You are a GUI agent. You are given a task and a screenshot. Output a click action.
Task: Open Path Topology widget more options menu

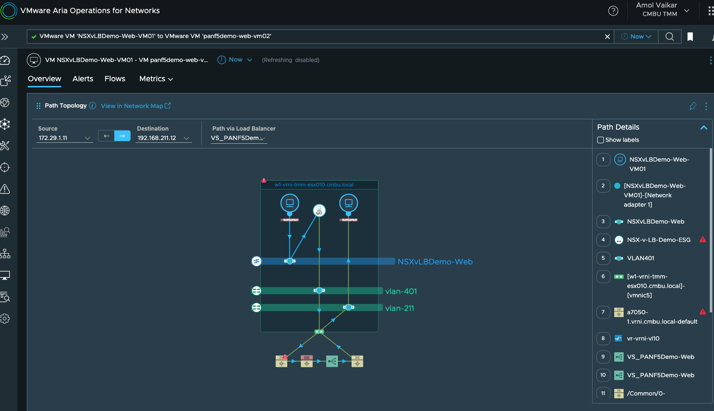point(706,106)
